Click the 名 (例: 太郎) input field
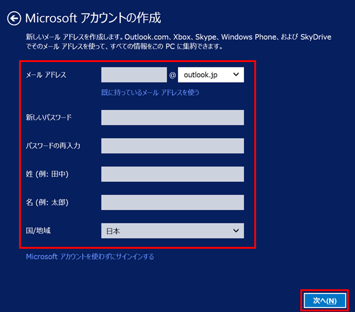 coord(173,203)
